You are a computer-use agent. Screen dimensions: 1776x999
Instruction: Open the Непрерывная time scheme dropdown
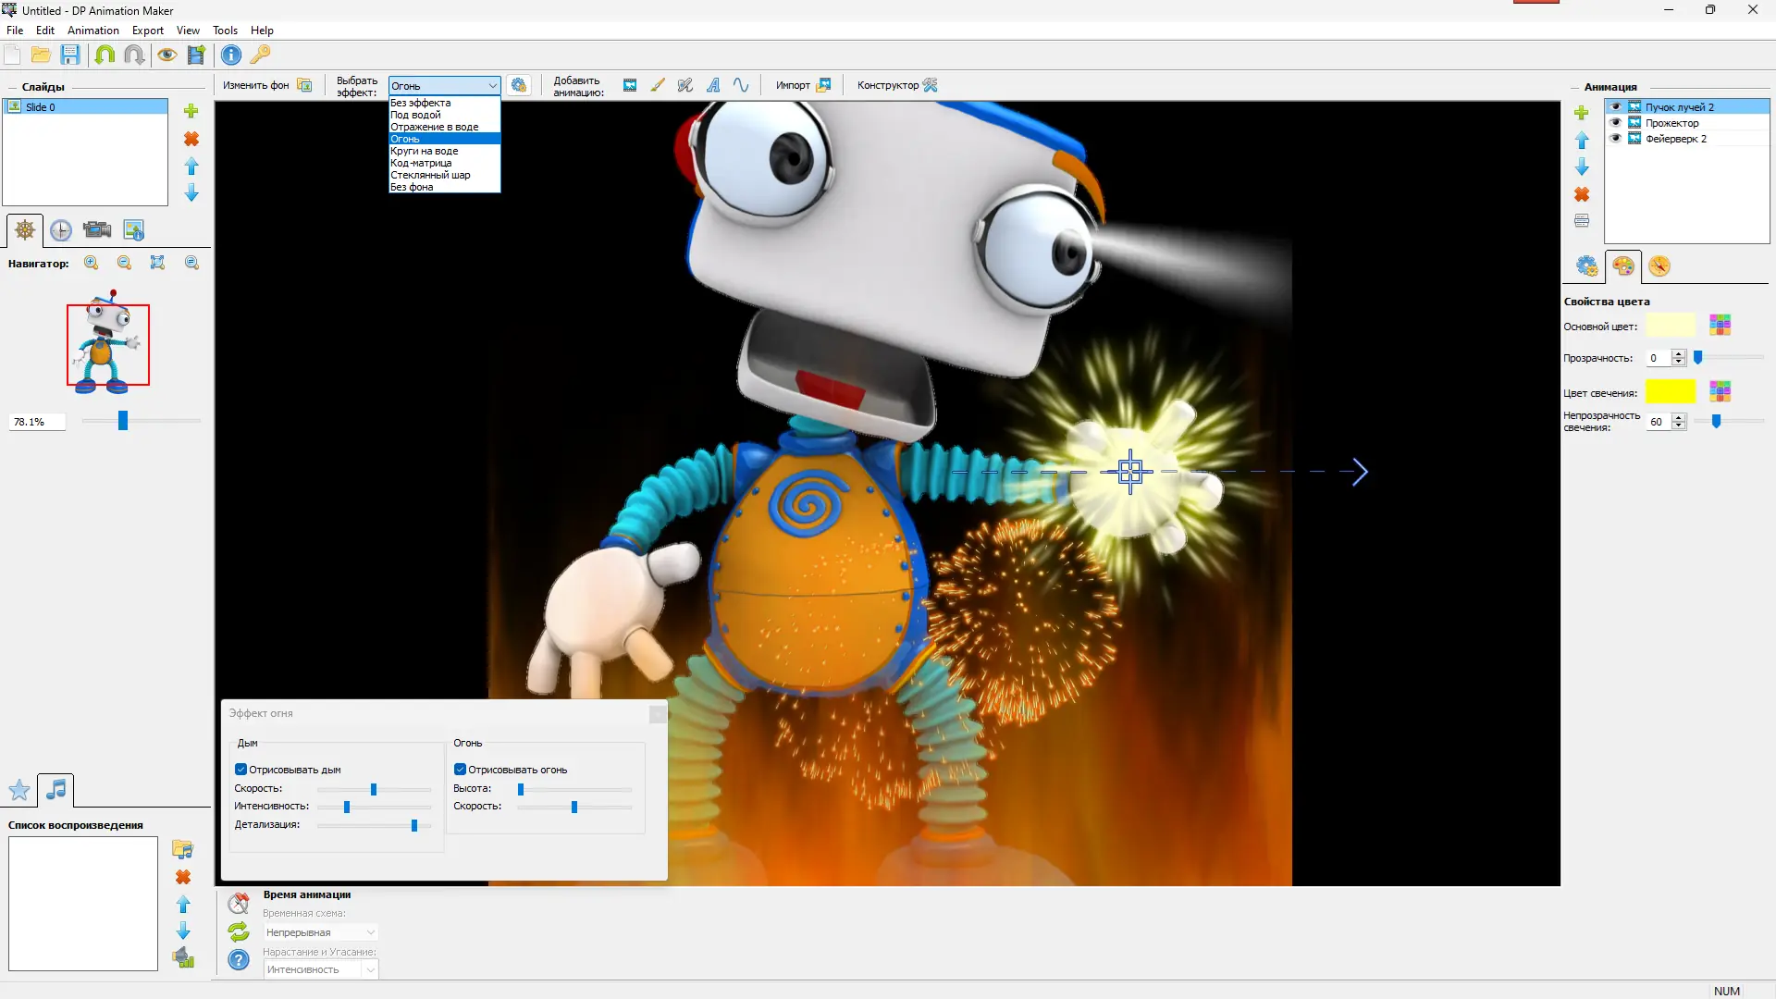[320, 932]
